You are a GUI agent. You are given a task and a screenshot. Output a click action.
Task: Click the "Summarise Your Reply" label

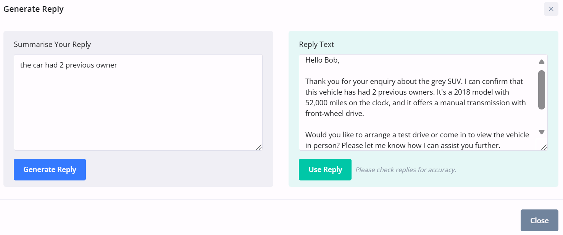click(x=52, y=44)
